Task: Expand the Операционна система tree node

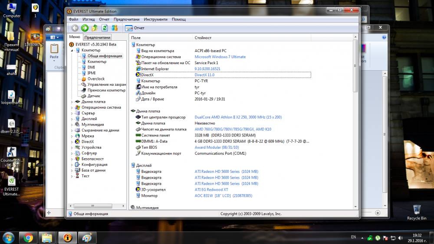Action: click(x=72, y=107)
